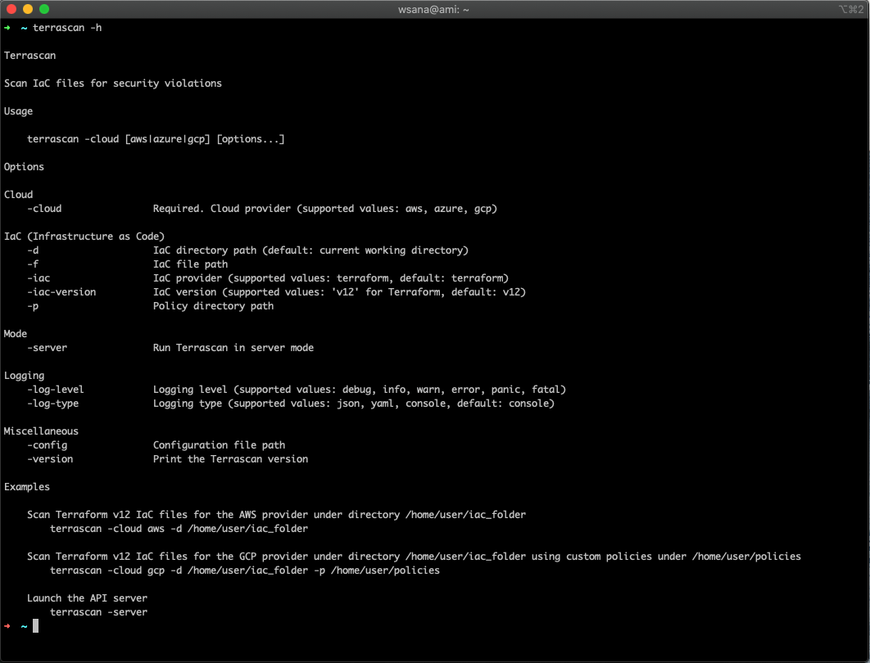870x663 pixels.
Task: Click the 'IaC (Infrastructure as Code)' heading
Action: [x=84, y=237]
